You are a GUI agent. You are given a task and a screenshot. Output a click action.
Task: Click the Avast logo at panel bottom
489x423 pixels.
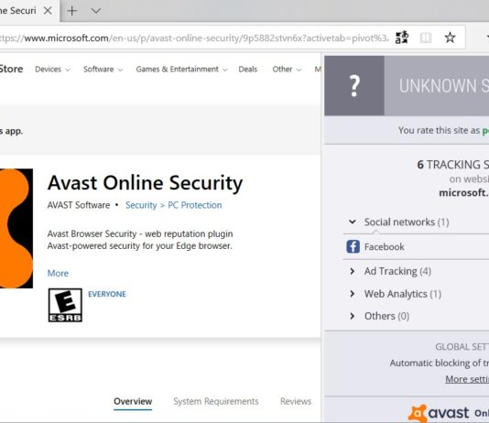coord(438,413)
